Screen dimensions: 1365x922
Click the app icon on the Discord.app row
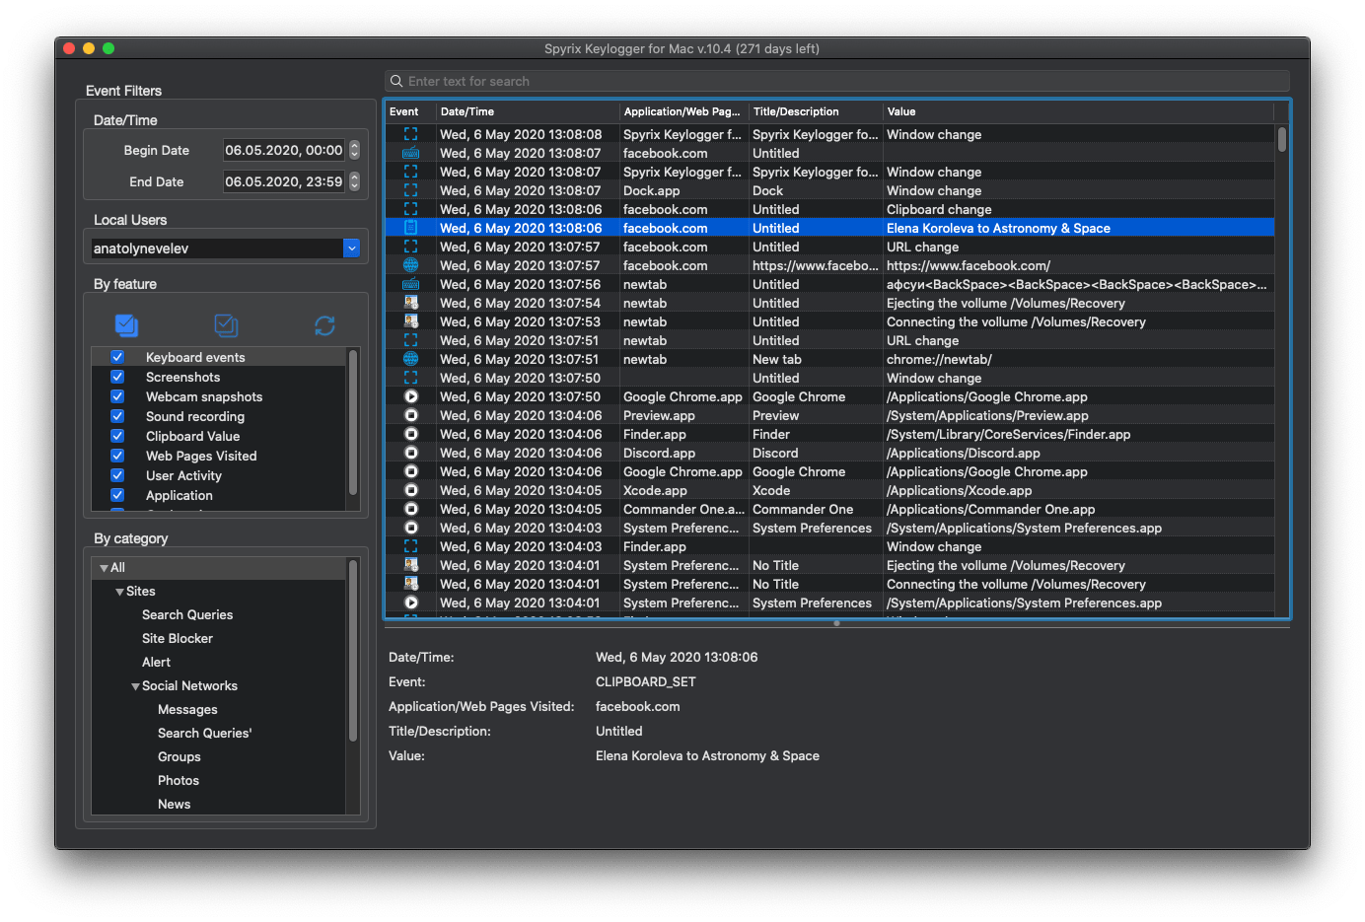click(411, 453)
